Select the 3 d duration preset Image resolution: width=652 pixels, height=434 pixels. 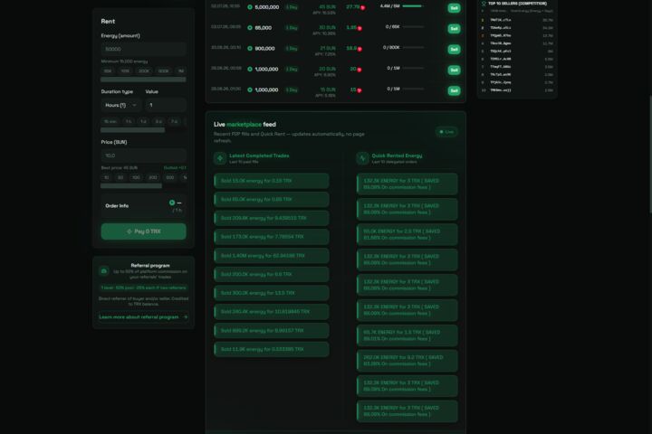(x=158, y=121)
